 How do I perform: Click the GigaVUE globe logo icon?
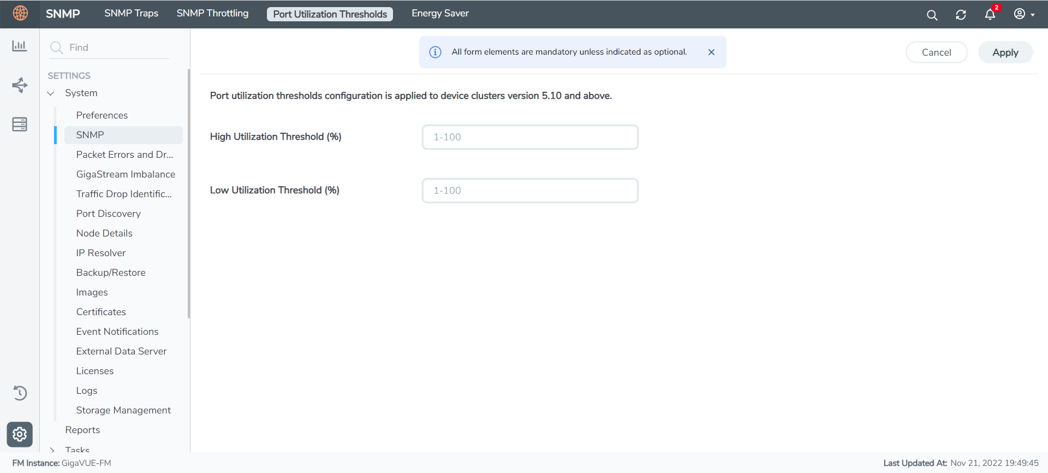click(20, 13)
